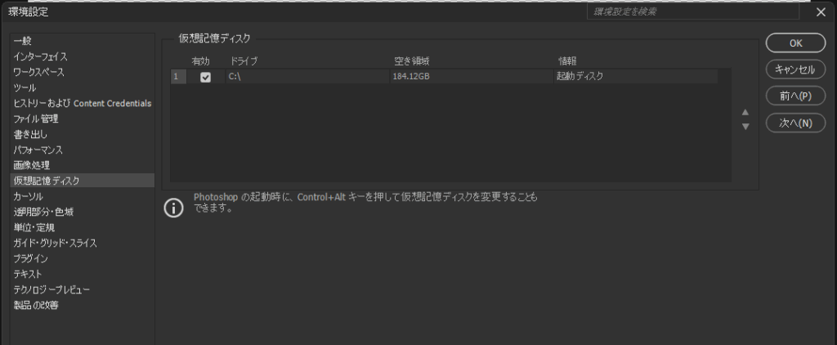Open the インターフェイス preferences category

tap(40, 57)
